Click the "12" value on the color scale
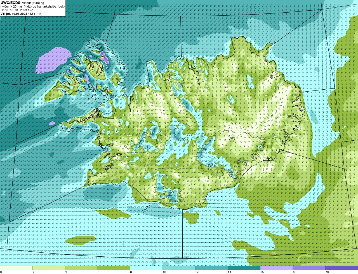 (197, 272)
